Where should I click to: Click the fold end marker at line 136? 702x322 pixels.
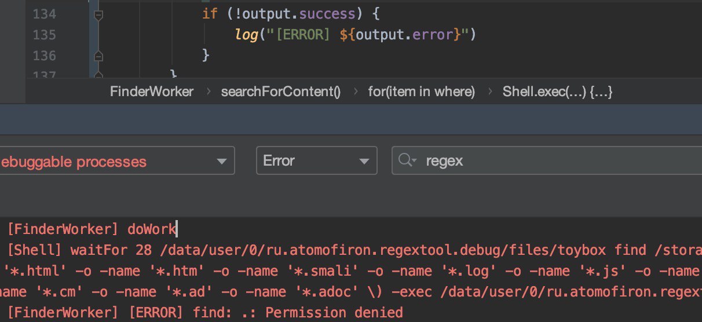(x=98, y=56)
